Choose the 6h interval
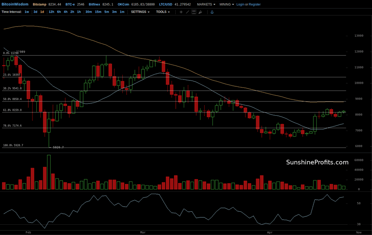The height and width of the screenshot is (235, 372). coord(59,12)
